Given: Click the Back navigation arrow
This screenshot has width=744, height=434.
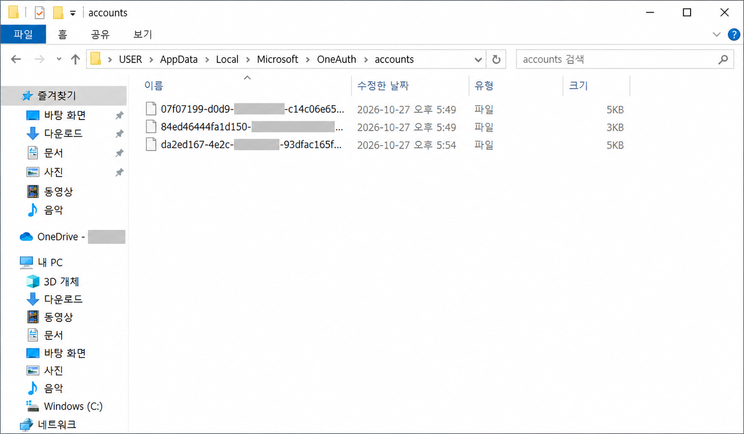Looking at the screenshot, I should point(16,59).
